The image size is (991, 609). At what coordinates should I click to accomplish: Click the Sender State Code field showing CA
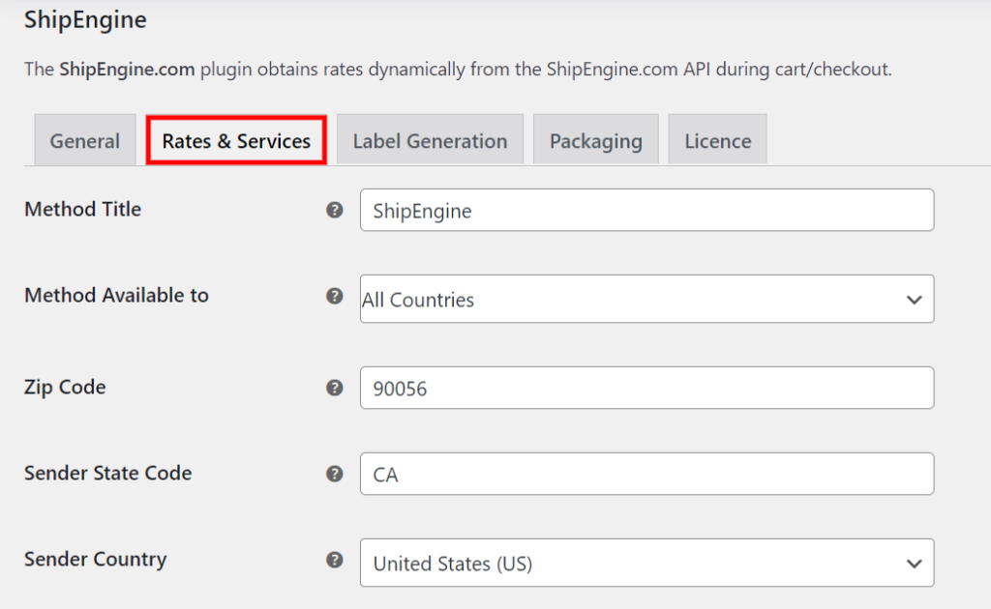click(x=646, y=474)
